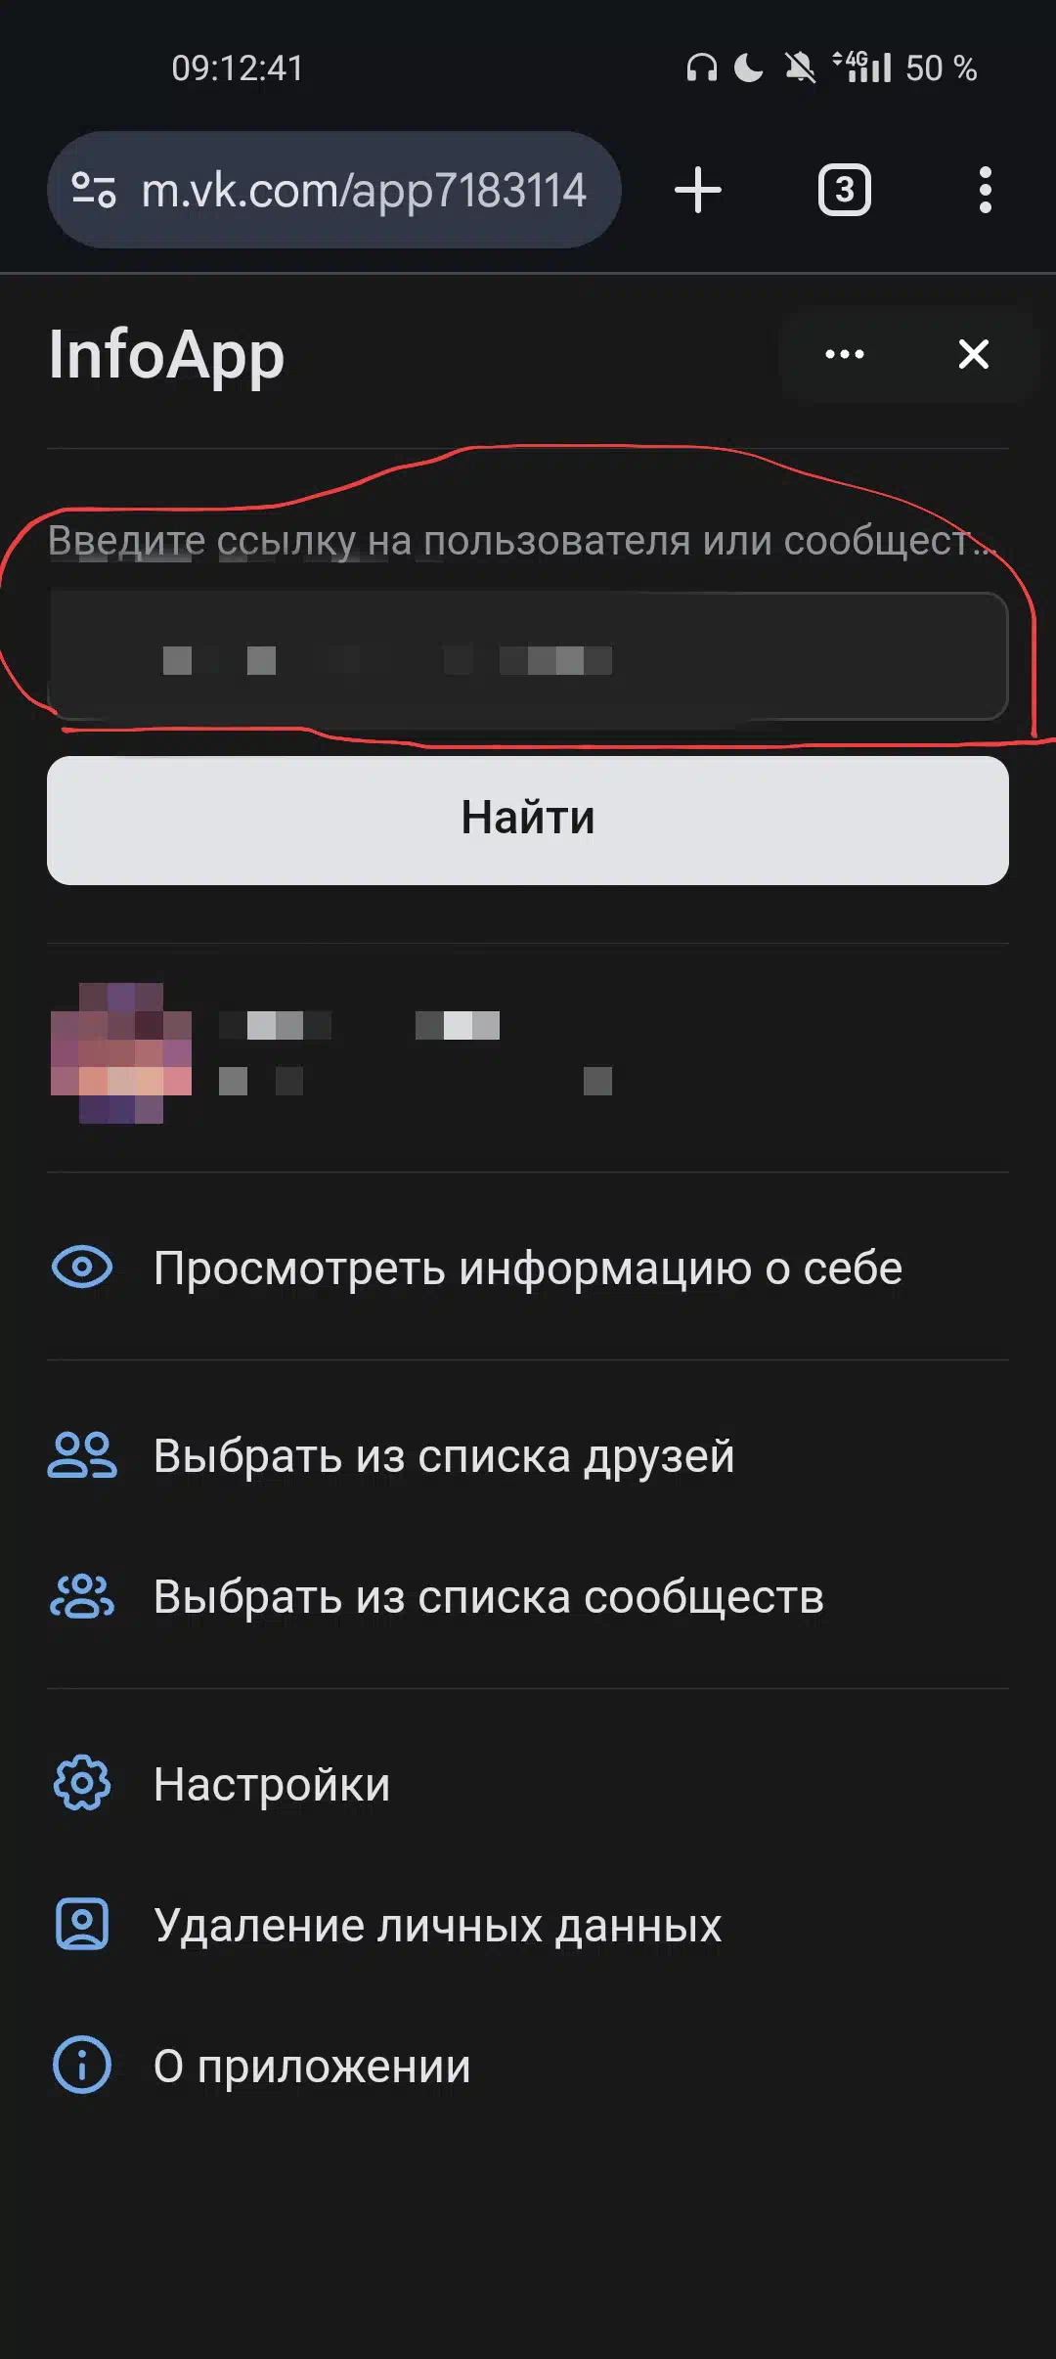
Task: Choose Выбрать из списка друзей
Action: tap(528, 1455)
